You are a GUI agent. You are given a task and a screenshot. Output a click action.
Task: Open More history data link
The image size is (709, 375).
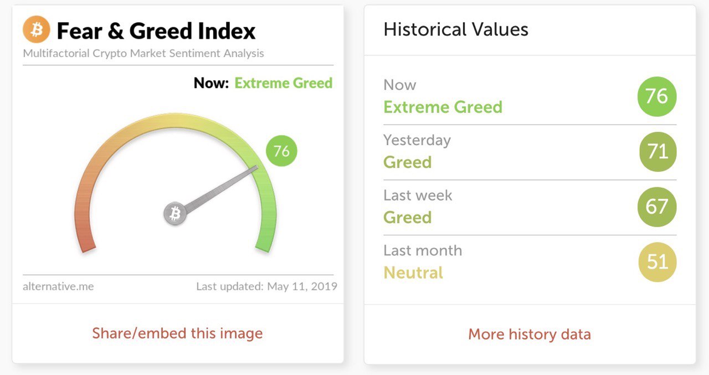coord(530,335)
